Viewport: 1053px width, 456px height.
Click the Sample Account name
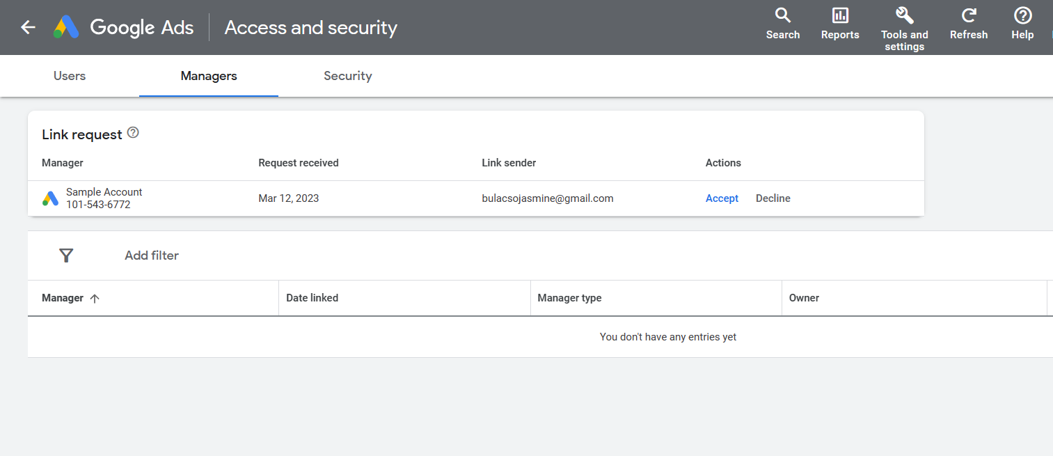pos(104,192)
